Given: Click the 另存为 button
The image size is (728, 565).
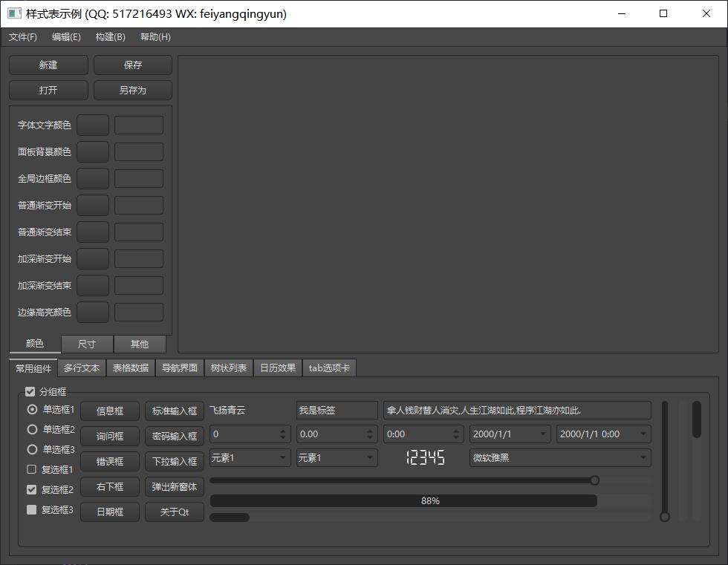Looking at the screenshot, I should tap(133, 91).
